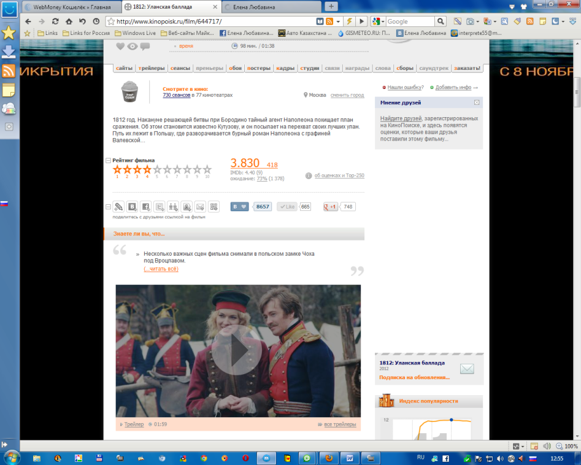Open the постеры page tab
This screenshot has height=465, width=581.
pyautogui.click(x=259, y=68)
